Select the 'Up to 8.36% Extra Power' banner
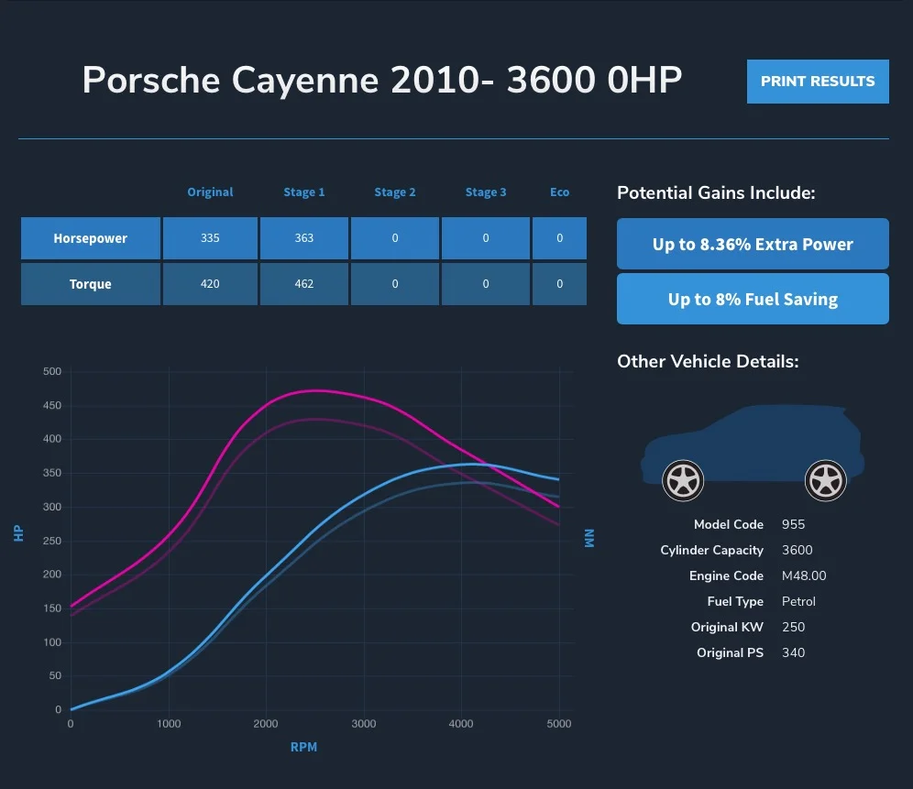 753,244
